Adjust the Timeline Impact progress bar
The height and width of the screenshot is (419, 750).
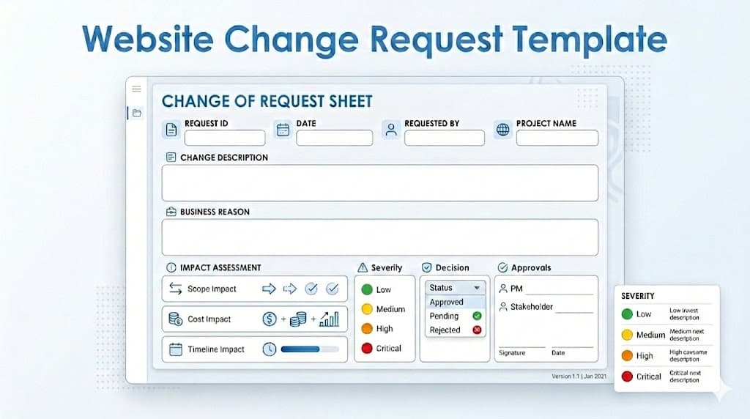point(310,349)
